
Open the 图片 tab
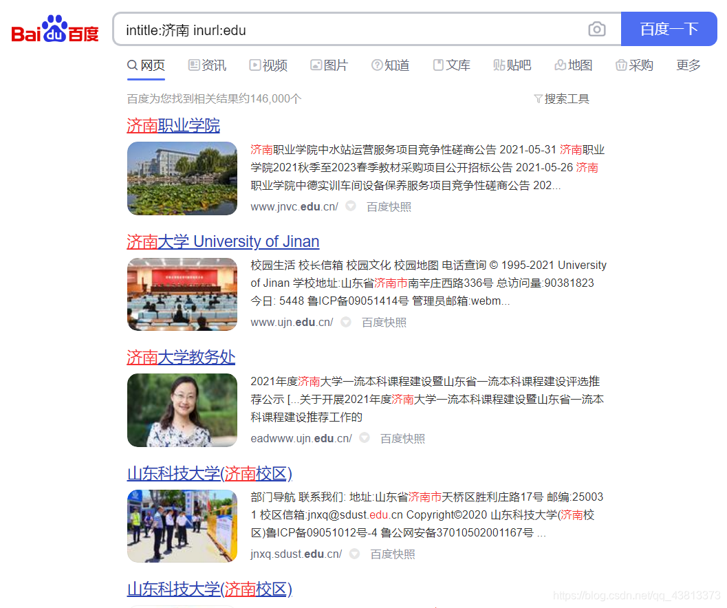[329, 65]
